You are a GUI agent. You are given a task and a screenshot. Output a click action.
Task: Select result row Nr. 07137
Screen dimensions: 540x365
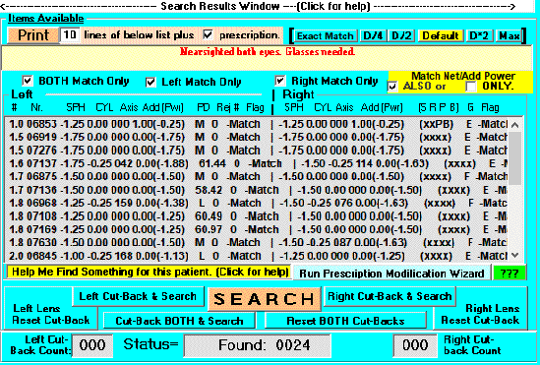pos(257,163)
